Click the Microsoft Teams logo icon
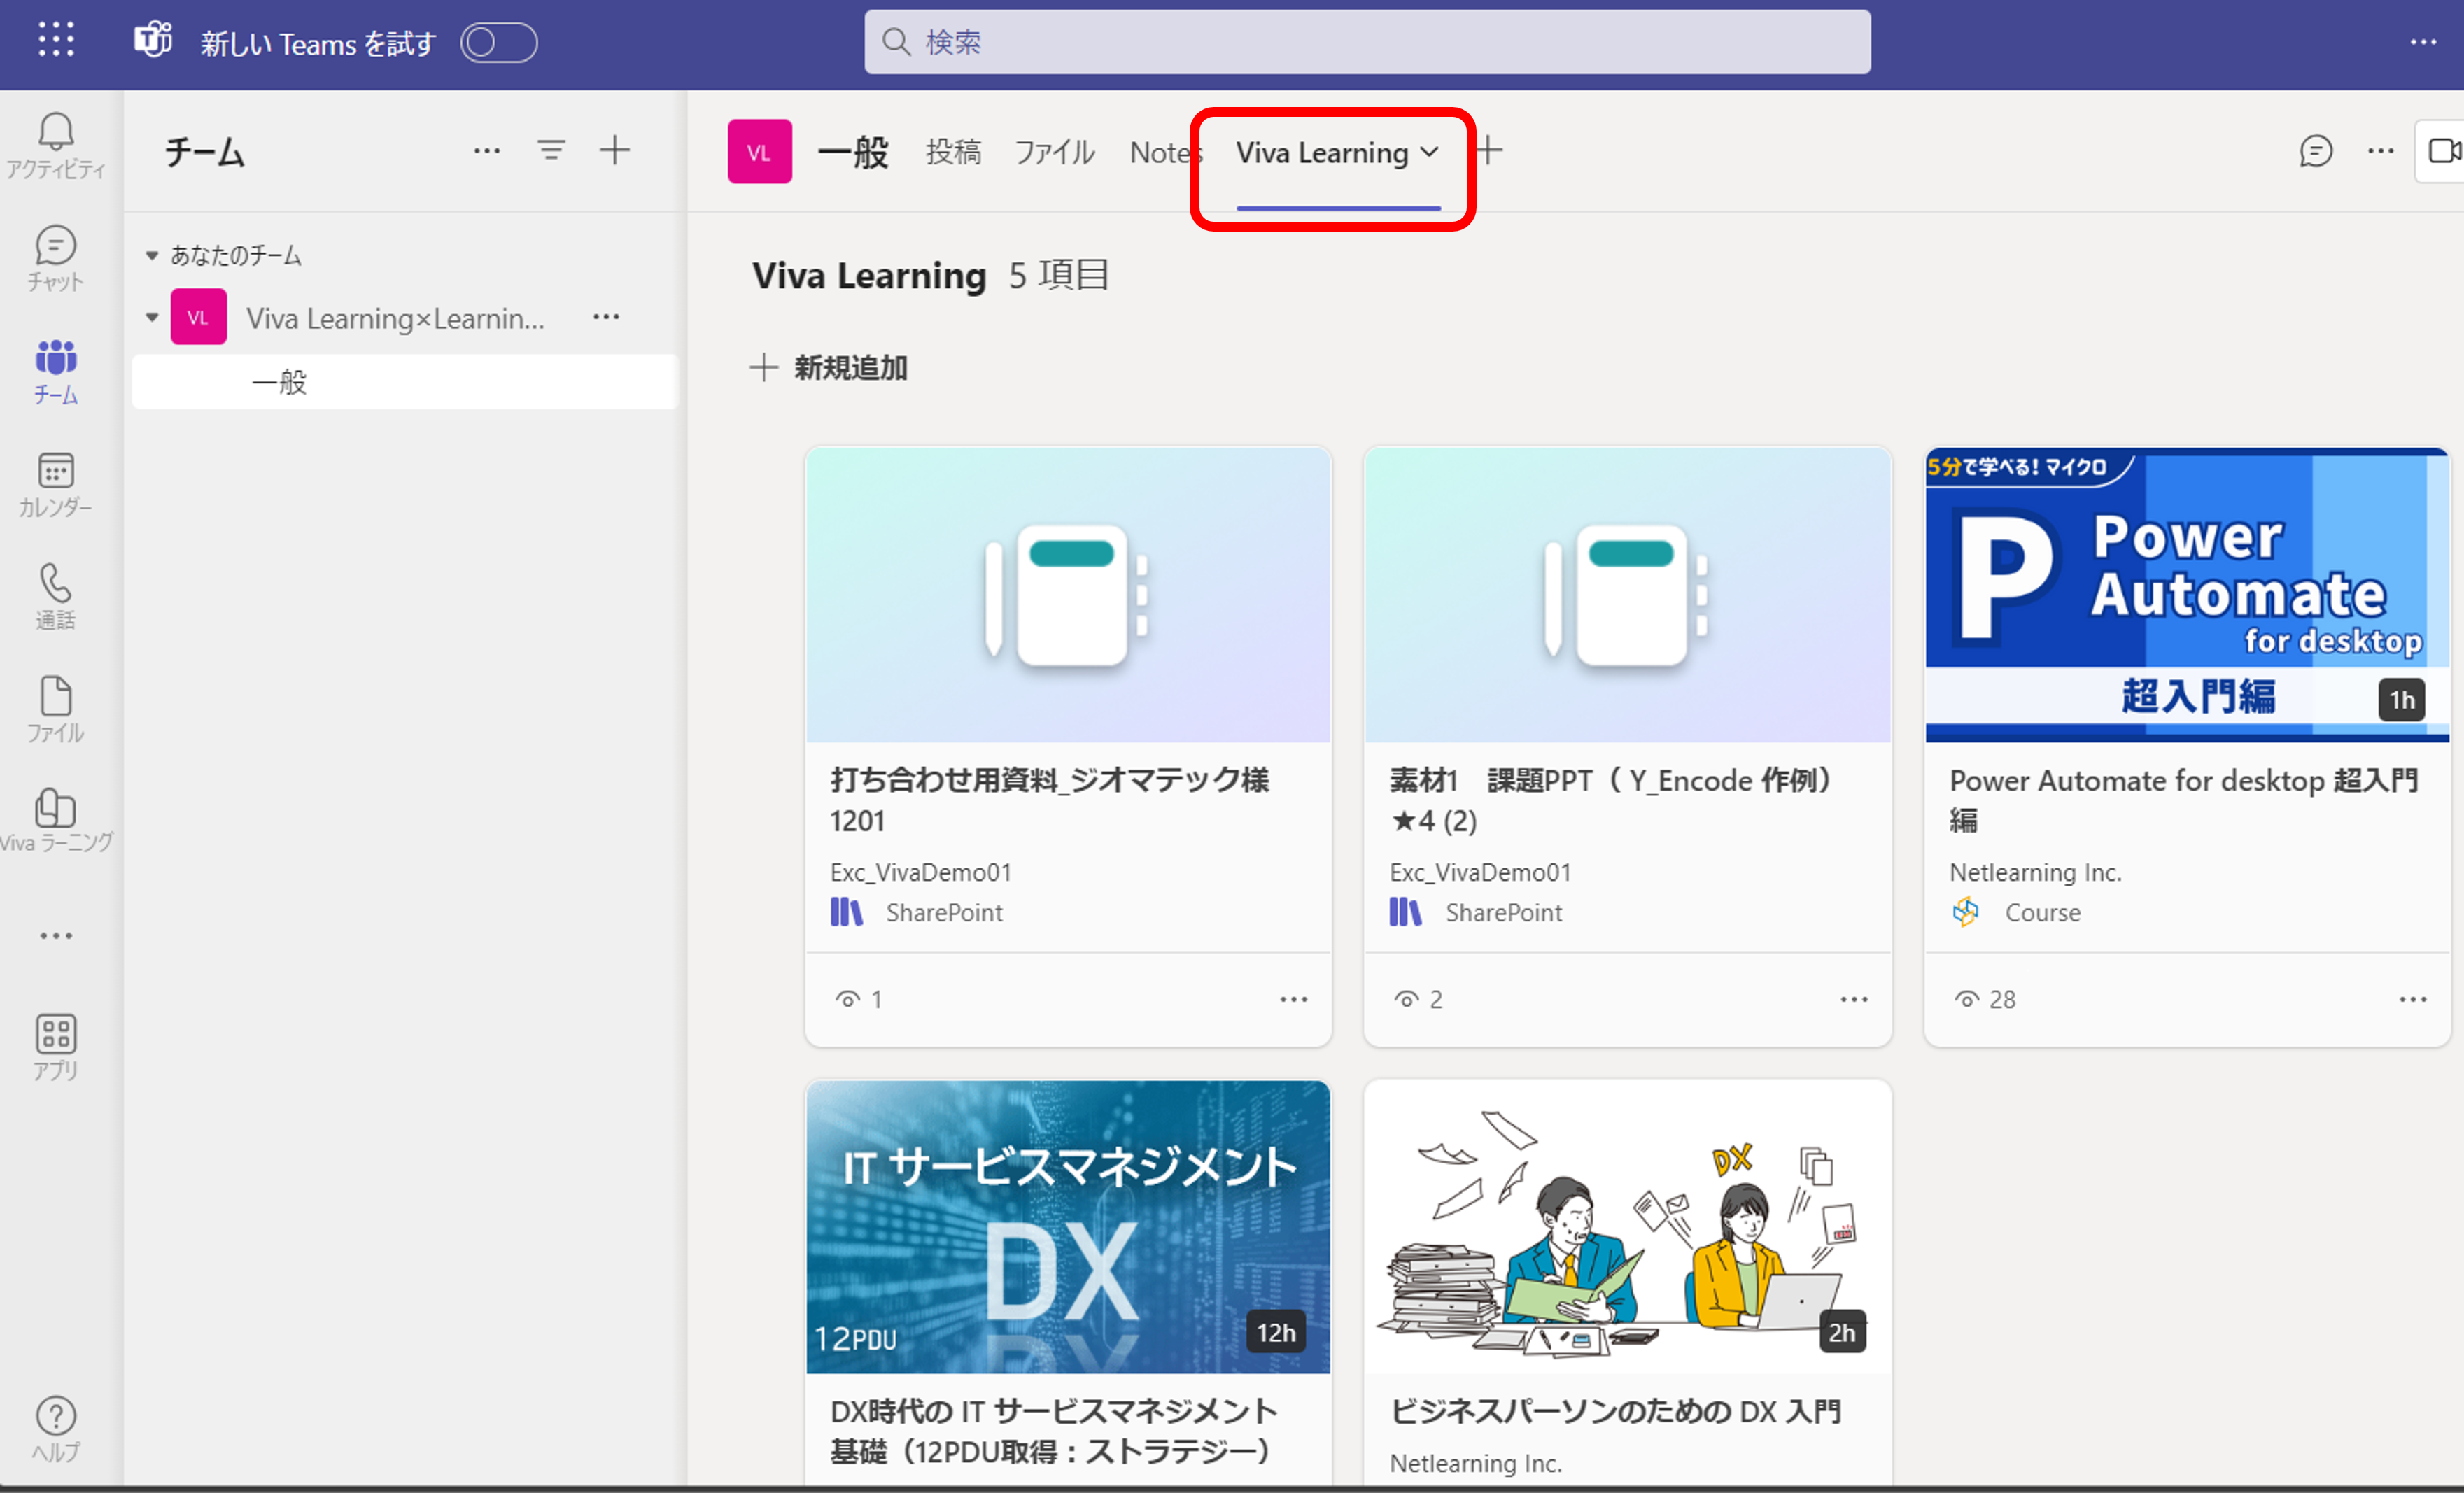The width and height of the screenshot is (2464, 1493). (x=153, y=41)
